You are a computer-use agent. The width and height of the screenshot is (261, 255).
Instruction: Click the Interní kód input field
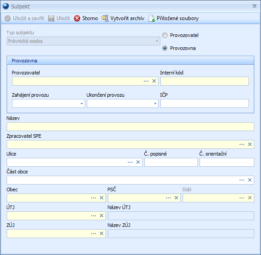pyautogui.click(x=204, y=81)
